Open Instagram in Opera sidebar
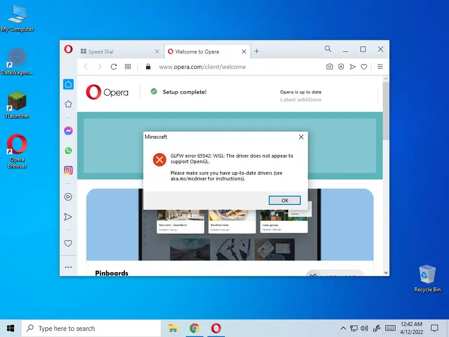Screen dimensions: 449x337 [68, 170]
